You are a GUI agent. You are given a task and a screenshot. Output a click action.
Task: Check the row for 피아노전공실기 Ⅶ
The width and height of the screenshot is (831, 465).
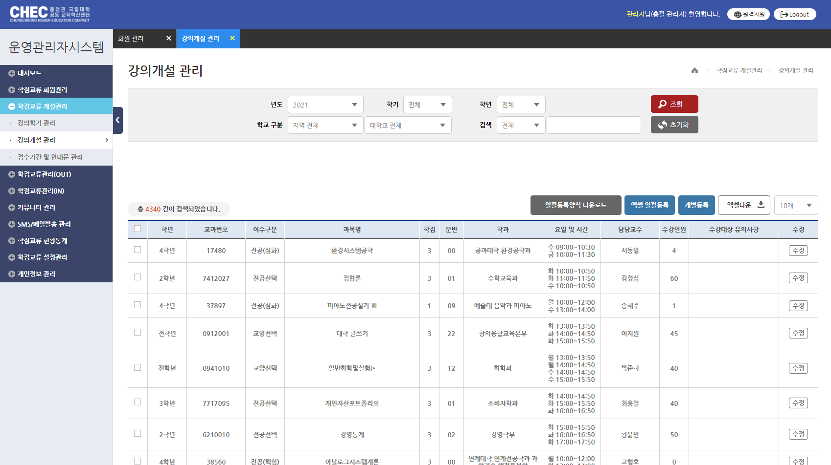click(x=138, y=305)
